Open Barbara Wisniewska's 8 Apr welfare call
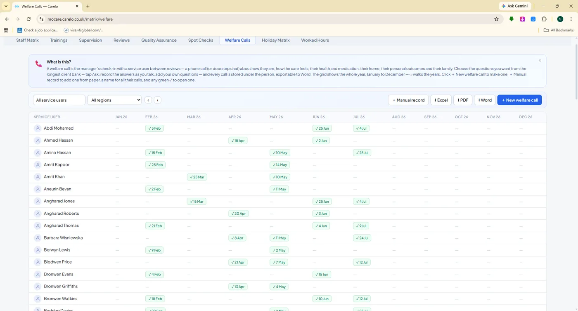 tap(237, 238)
